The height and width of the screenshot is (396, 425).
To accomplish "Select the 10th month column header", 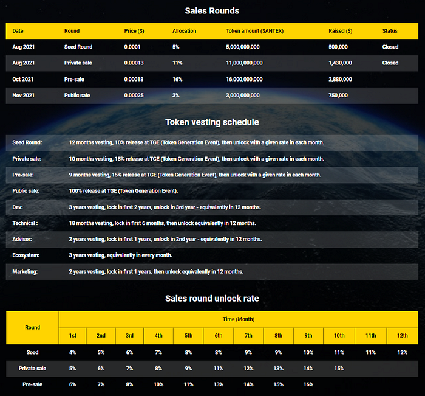I will pyautogui.click(x=339, y=336).
